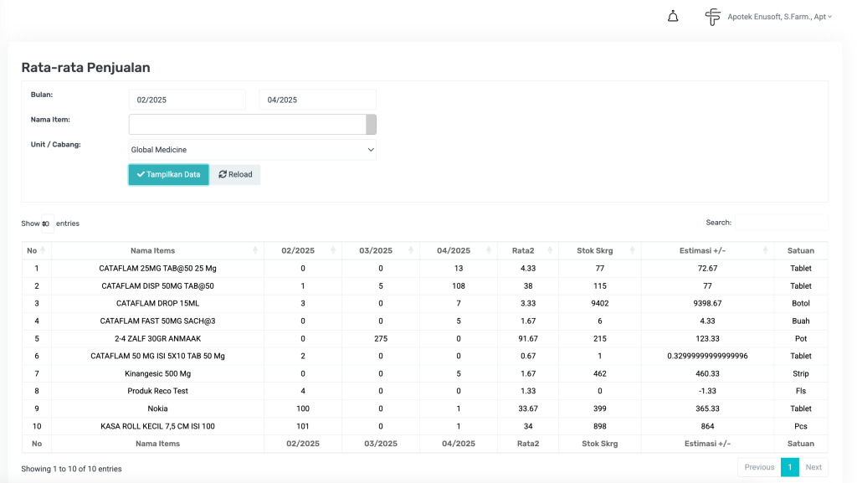
Task: Open the notification bell icon
Action: coord(673,17)
